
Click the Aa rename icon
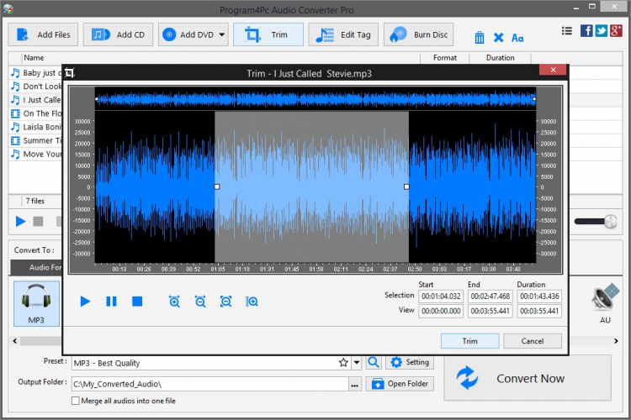point(517,37)
